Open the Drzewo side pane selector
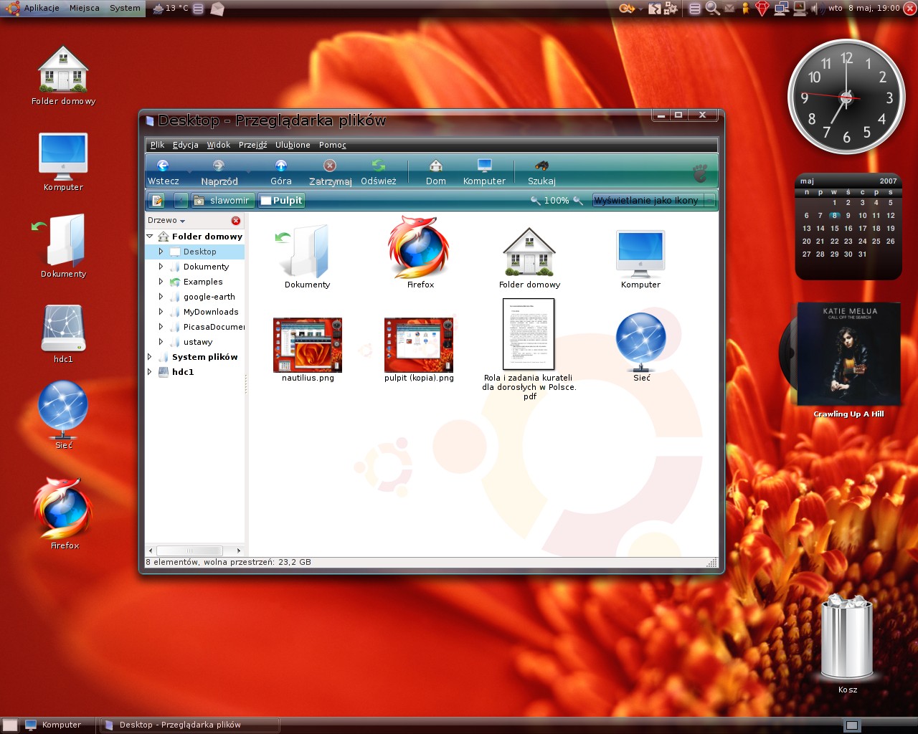 (x=166, y=221)
